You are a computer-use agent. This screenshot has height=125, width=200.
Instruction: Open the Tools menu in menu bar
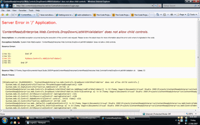[31, 10]
